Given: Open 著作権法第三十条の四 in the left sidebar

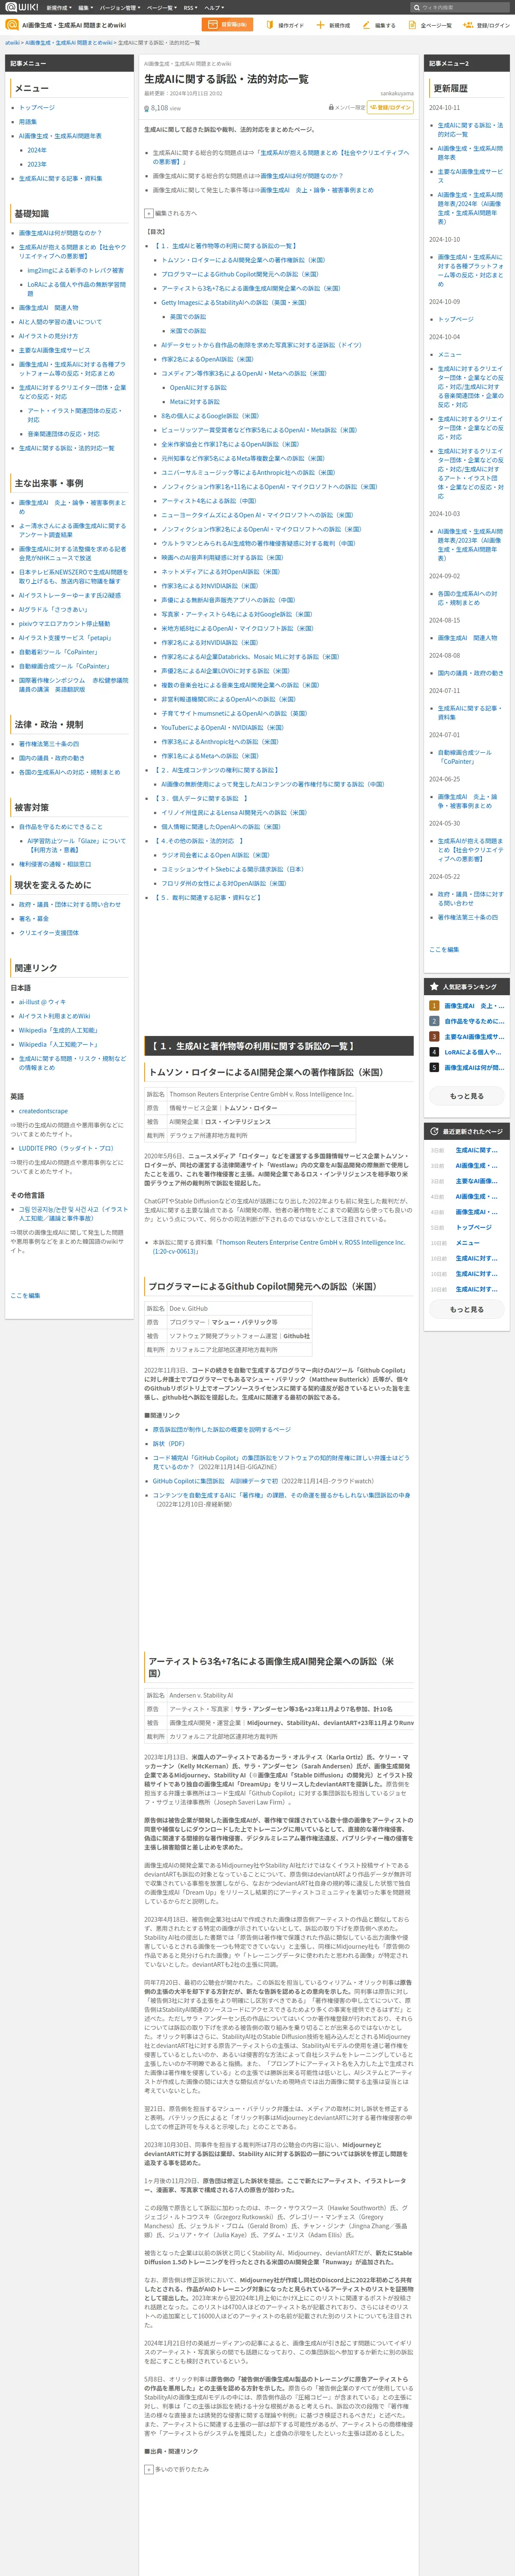Looking at the screenshot, I should (49, 744).
